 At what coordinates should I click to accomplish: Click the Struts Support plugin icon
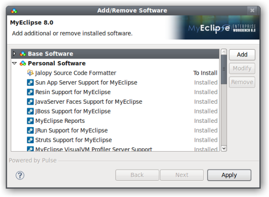30,140
